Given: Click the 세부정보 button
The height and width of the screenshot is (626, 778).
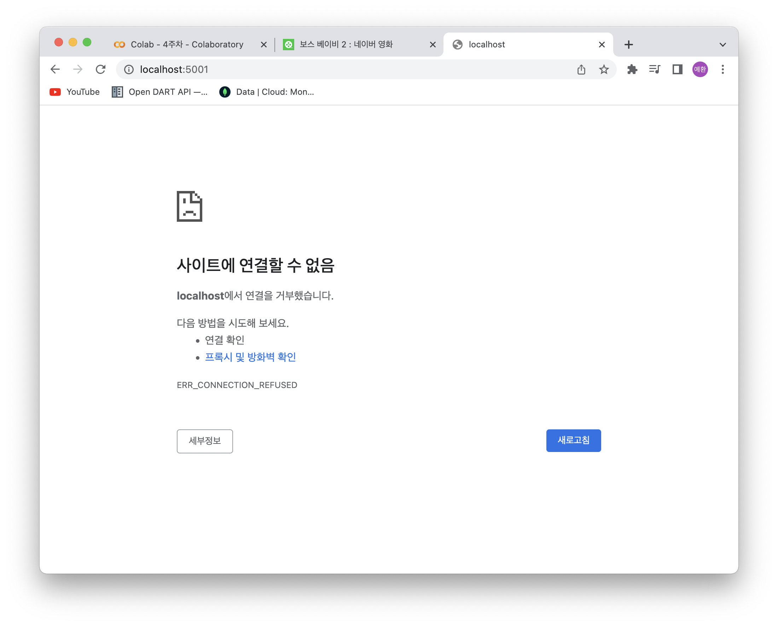Looking at the screenshot, I should (205, 441).
